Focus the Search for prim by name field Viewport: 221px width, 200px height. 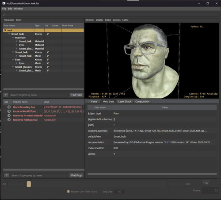39,95
